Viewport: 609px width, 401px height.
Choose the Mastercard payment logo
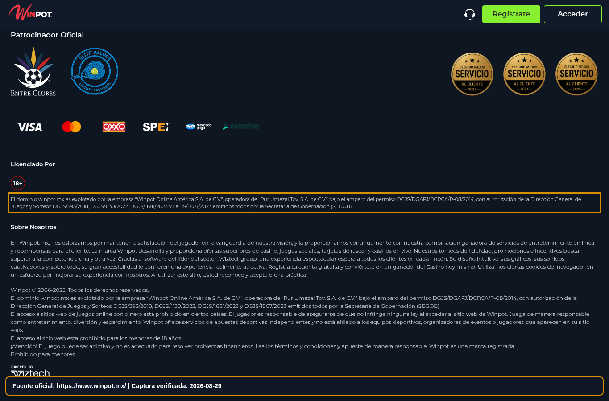pos(72,127)
